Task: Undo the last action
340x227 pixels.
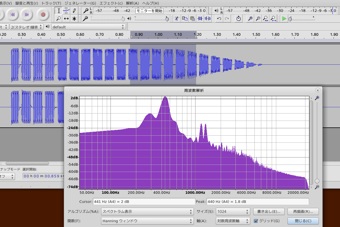Action: pos(219,19)
